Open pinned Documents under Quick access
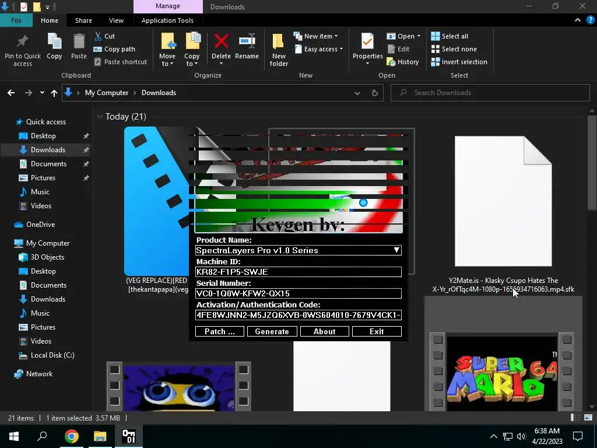The height and width of the screenshot is (448, 597). [x=48, y=164]
